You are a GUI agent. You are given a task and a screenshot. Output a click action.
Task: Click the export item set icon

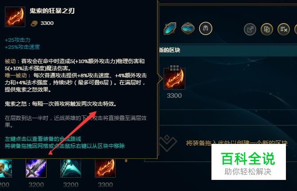tap(250, 29)
